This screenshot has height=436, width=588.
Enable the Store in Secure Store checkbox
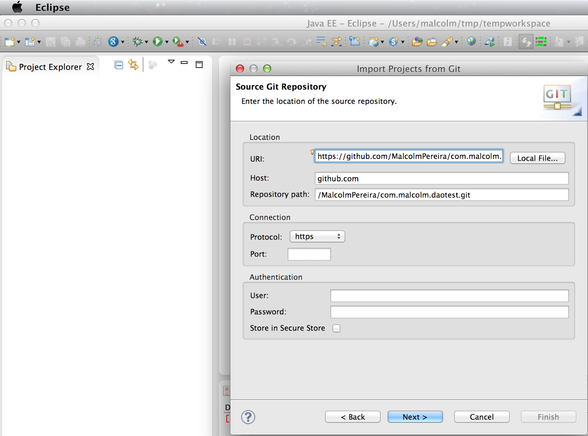(x=336, y=328)
